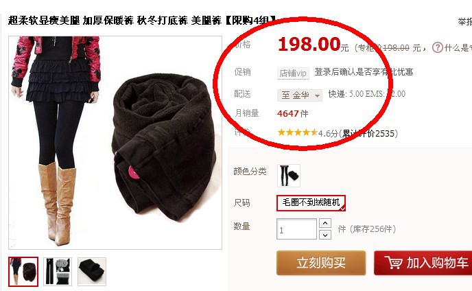Click the 店铺vip promotion tag

(293, 73)
